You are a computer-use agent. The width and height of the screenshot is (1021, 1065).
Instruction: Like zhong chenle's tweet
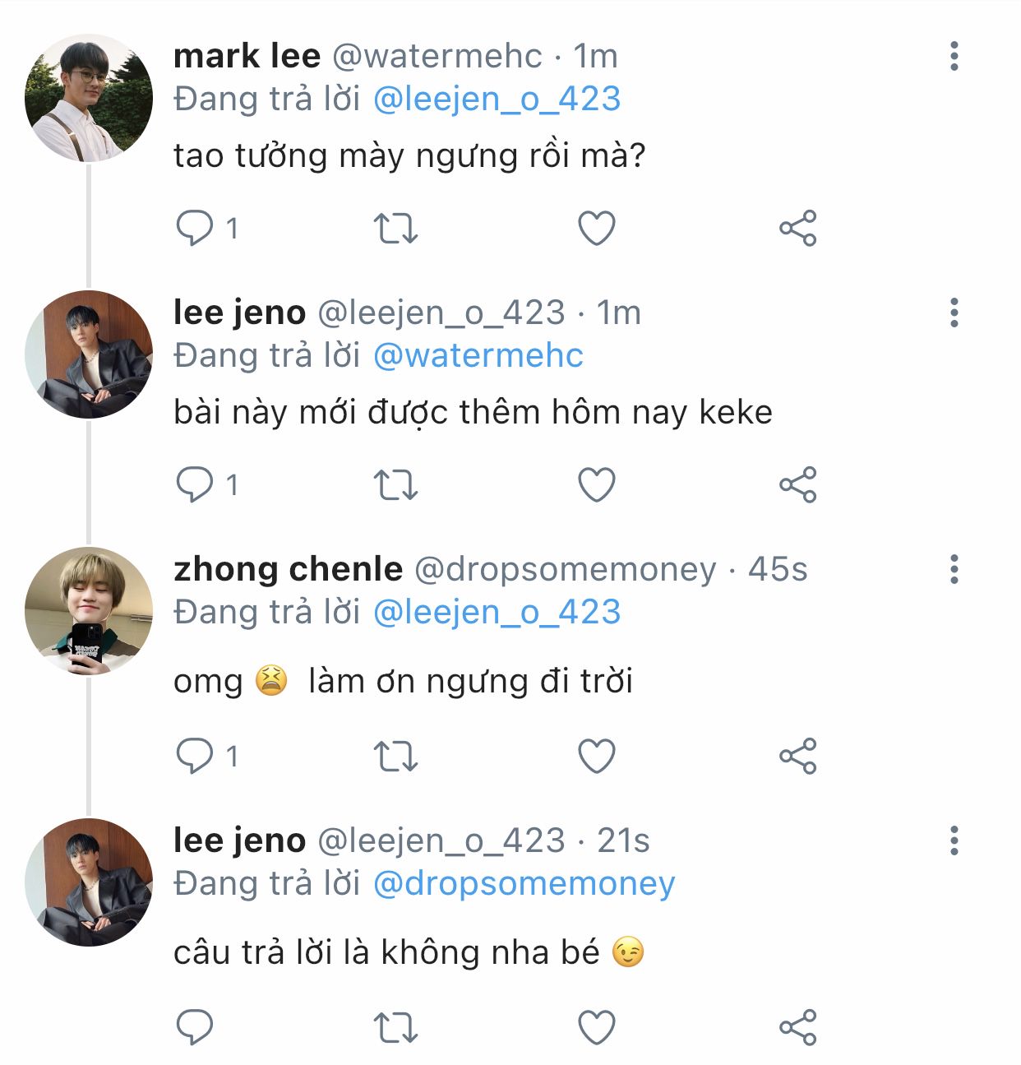coord(597,756)
